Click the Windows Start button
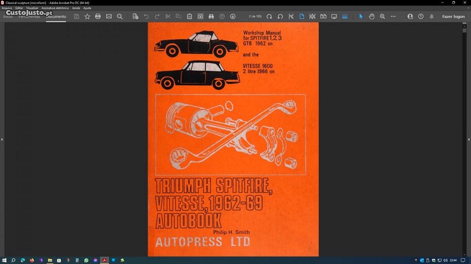This screenshot has width=471, height=264. [4, 260]
